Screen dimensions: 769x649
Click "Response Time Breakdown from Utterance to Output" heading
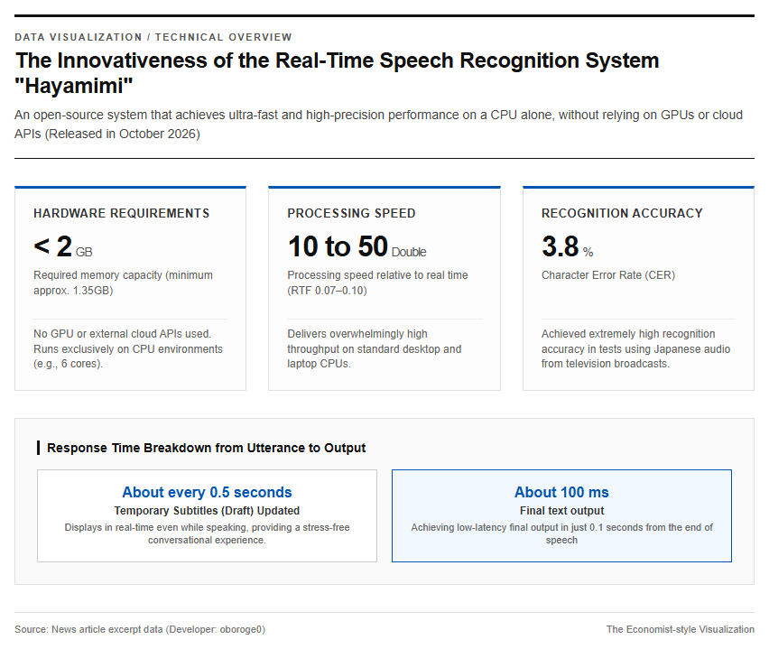[x=206, y=448]
